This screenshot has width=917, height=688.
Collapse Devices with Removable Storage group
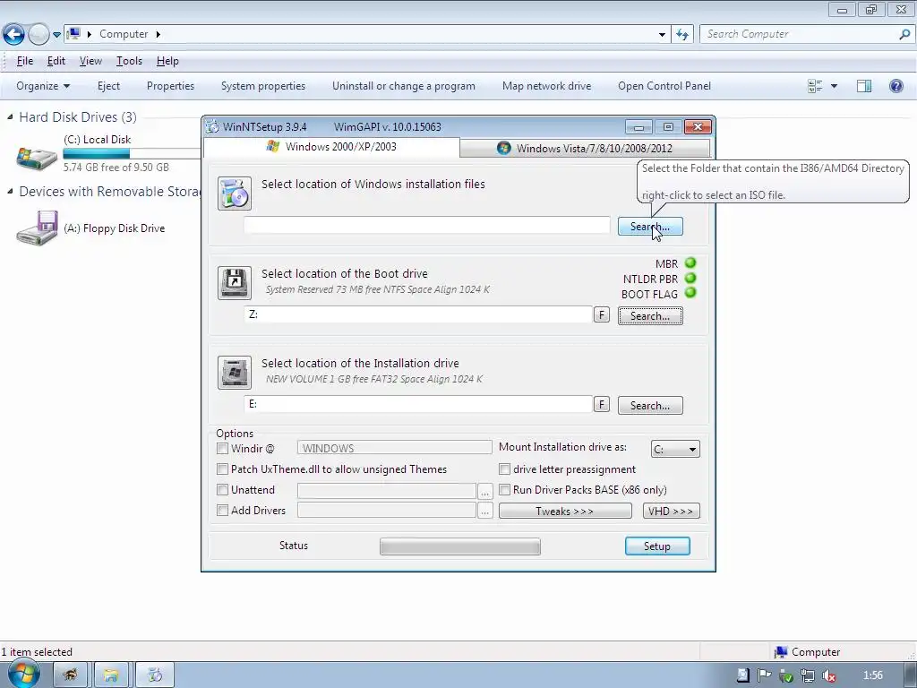(x=9, y=192)
